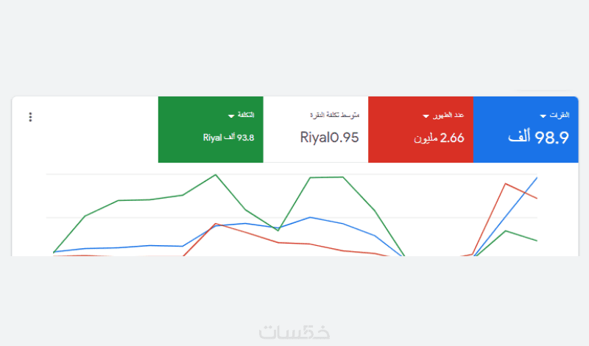This screenshot has height=346, width=589.
Task: Click the highest peak of the green line
Action: [x=216, y=174]
